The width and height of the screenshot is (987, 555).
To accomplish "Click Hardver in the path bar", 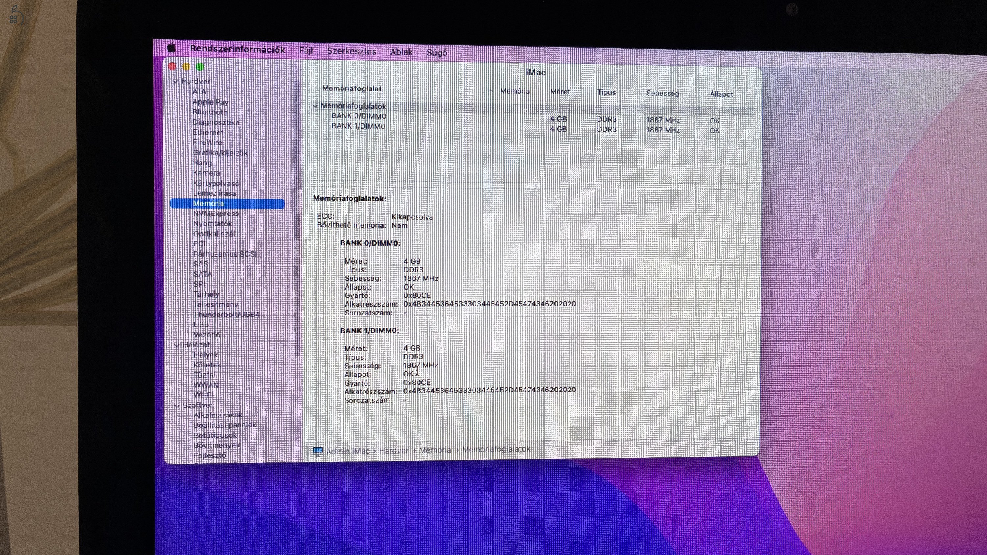I will 393,451.
